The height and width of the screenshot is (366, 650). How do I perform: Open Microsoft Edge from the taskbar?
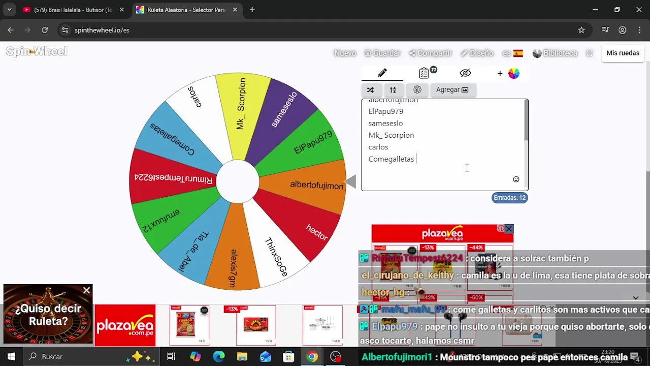coord(218,357)
